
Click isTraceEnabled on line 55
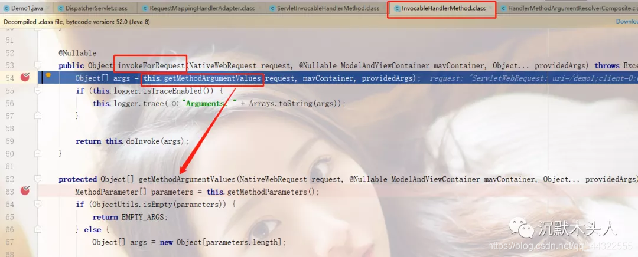point(172,91)
